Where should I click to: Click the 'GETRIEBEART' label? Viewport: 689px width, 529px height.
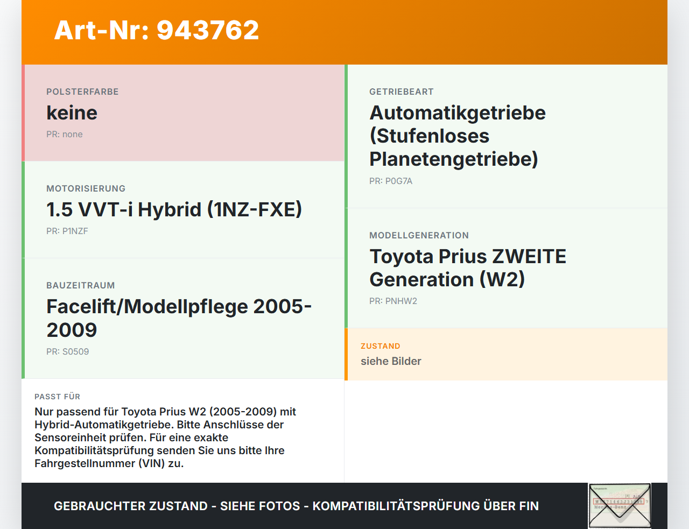pyautogui.click(x=402, y=92)
